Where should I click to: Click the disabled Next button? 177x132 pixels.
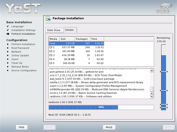coord(169,127)
